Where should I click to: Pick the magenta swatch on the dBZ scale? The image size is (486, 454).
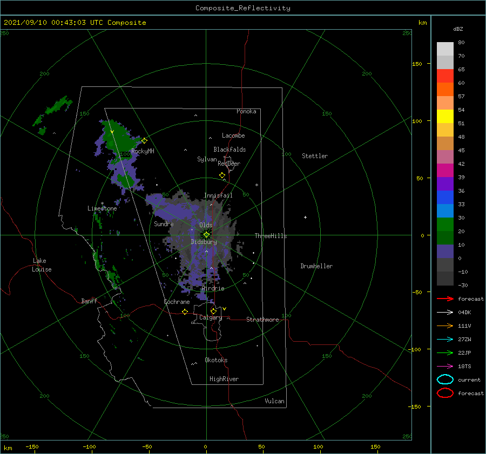point(445,170)
